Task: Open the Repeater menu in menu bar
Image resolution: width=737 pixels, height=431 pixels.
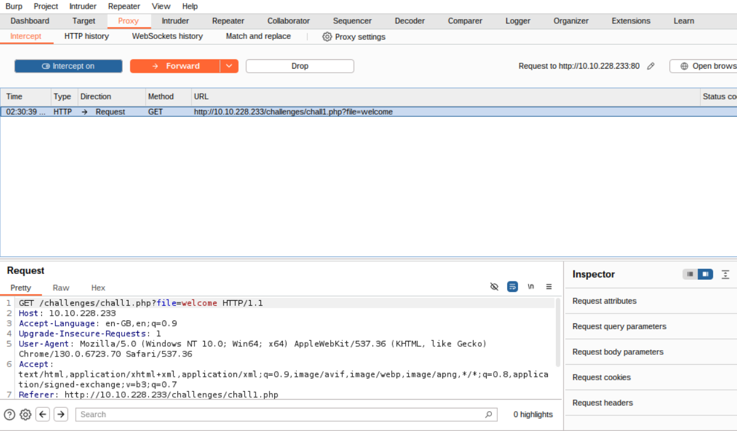Action: point(124,6)
